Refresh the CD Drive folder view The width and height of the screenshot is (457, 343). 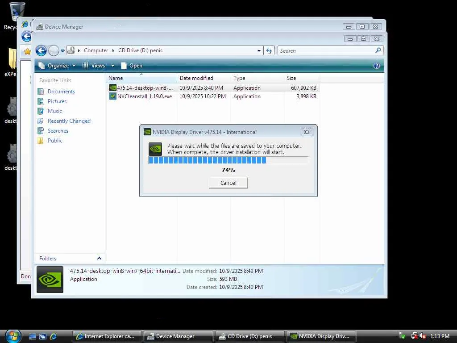(x=269, y=51)
